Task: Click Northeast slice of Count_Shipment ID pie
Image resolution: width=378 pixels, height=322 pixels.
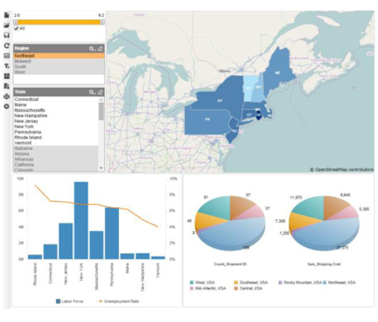Action: click(234, 234)
